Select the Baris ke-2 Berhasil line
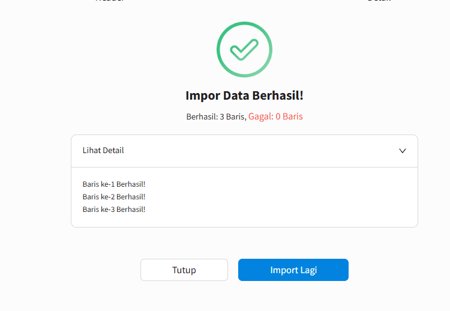 (x=114, y=197)
